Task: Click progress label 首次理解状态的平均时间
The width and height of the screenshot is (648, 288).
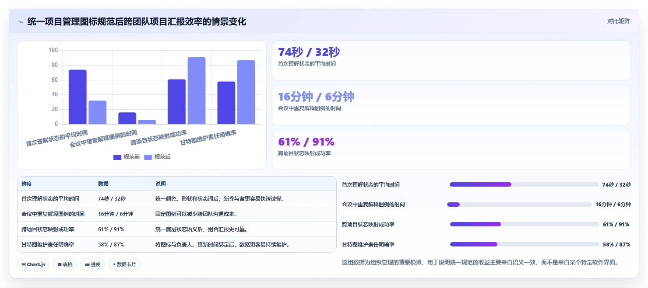Action: click(x=371, y=185)
